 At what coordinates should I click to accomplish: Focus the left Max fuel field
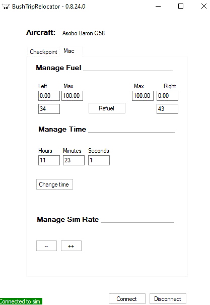[73, 96]
